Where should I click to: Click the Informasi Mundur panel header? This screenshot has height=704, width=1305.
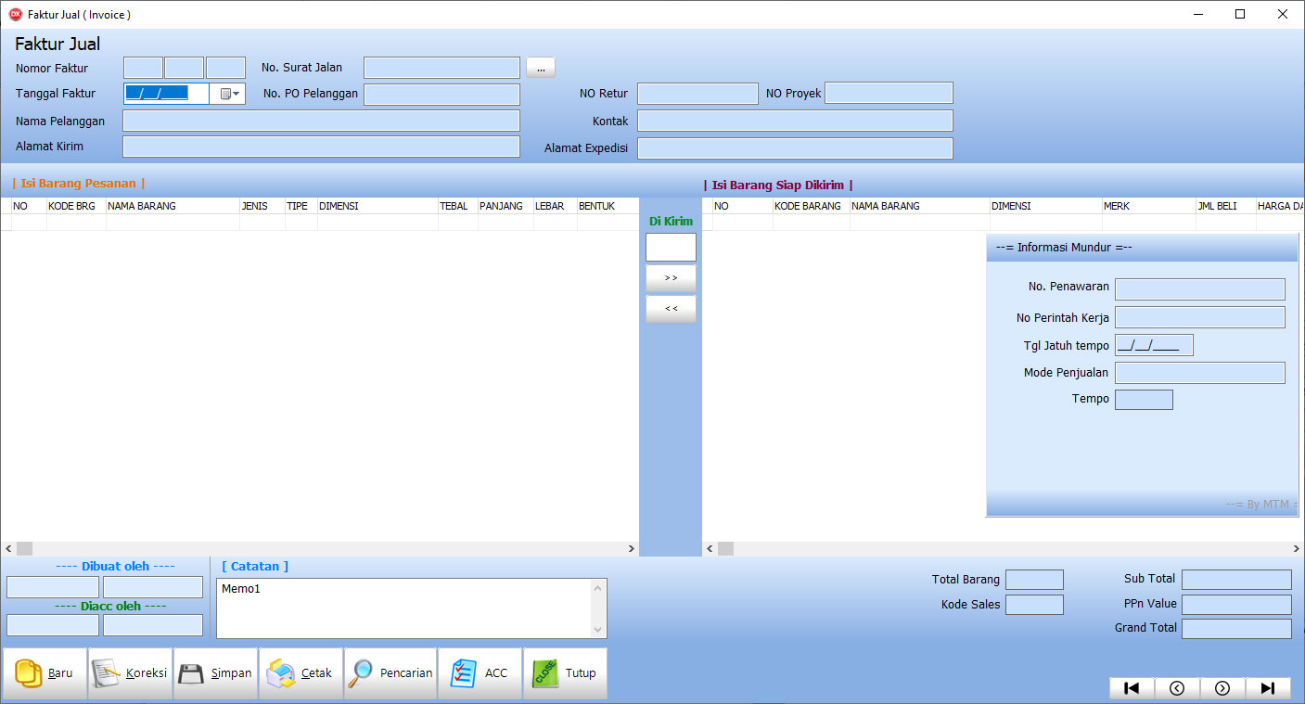pyautogui.click(x=1142, y=248)
